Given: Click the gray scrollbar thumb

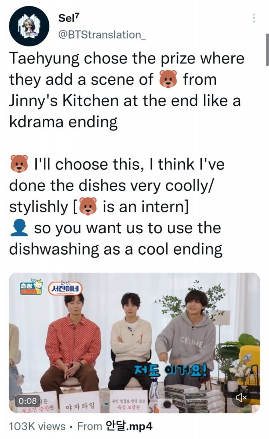Looking at the screenshot, I should pyautogui.click(x=267, y=50).
